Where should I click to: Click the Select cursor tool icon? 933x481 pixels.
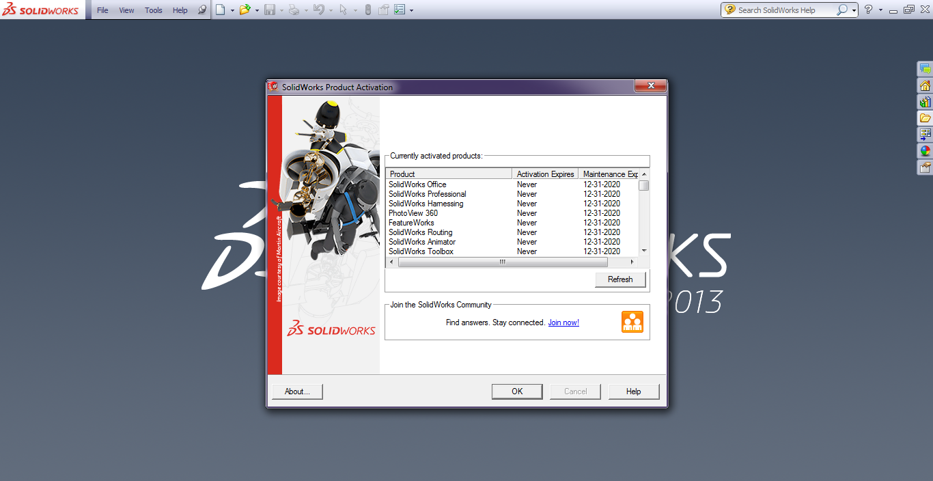pyautogui.click(x=344, y=10)
